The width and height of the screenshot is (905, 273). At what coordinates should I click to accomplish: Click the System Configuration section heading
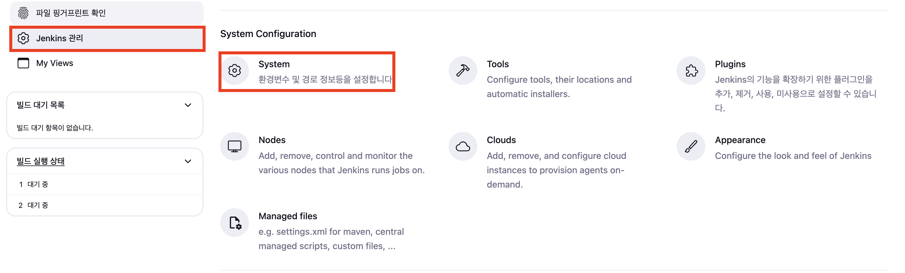pos(268,34)
